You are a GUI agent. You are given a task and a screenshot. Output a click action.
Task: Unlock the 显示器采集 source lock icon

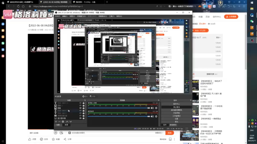(84, 118)
